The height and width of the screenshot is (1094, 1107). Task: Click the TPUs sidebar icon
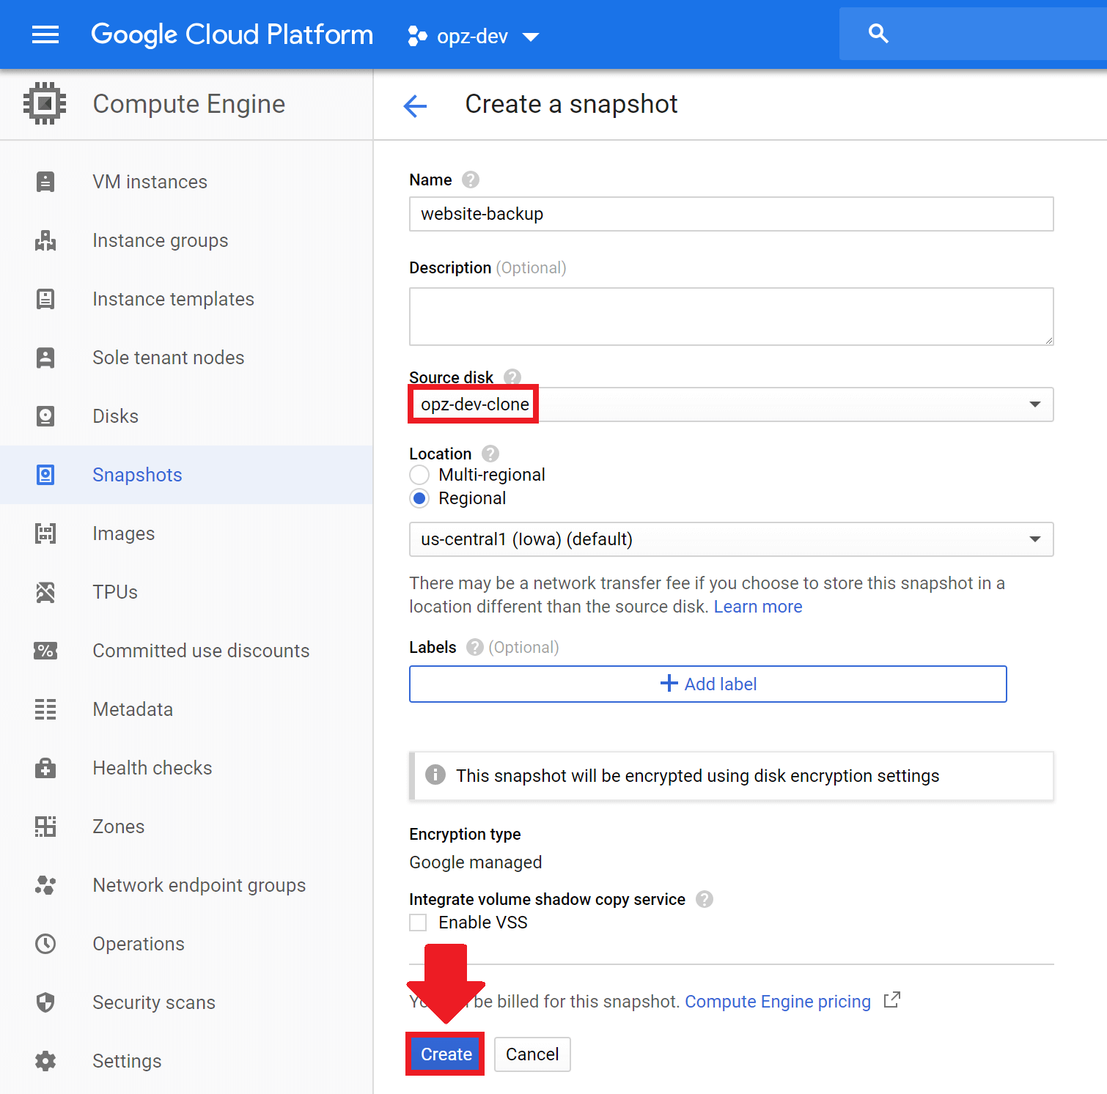pyautogui.click(x=45, y=592)
